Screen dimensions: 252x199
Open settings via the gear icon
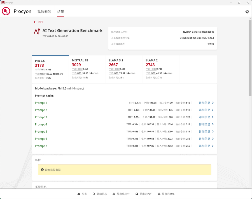click(247, 11)
